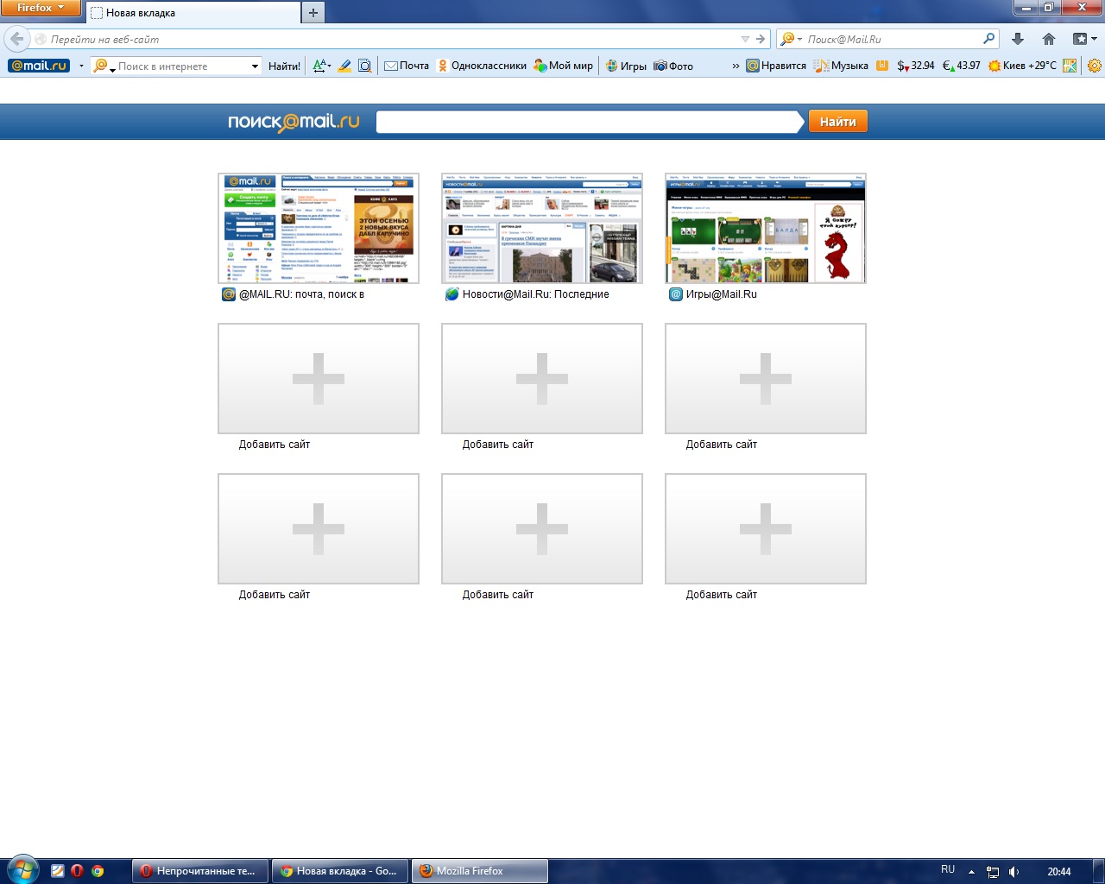Switch to "Новая вкладка - Go..." Chrome window
The height and width of the screenshot is (884, 1105).
(340, 871)
